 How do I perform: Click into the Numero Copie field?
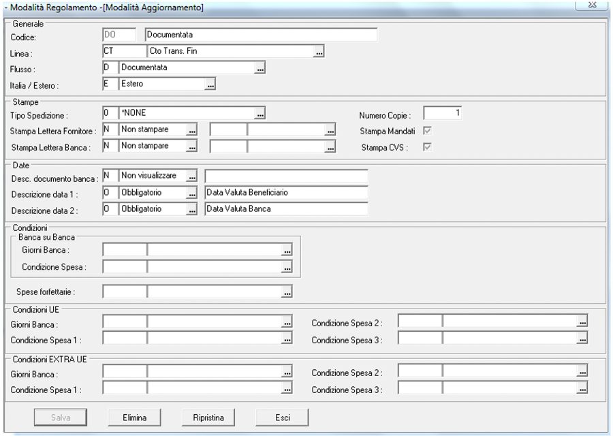point(442,113)
